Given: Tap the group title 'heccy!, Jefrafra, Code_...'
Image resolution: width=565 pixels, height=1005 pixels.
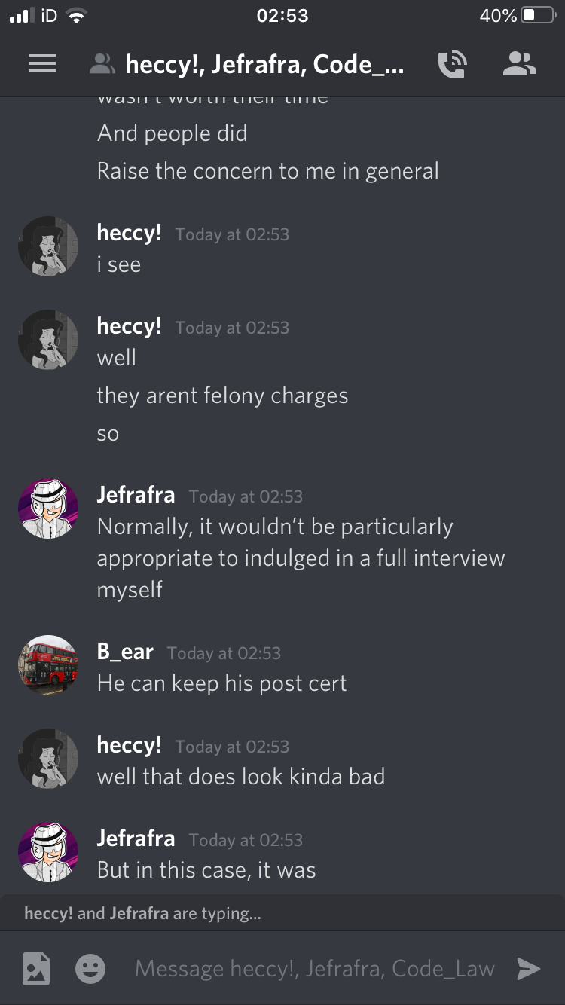Looking at the screenshot, I should pyautogui.click(x=264, y=65).
